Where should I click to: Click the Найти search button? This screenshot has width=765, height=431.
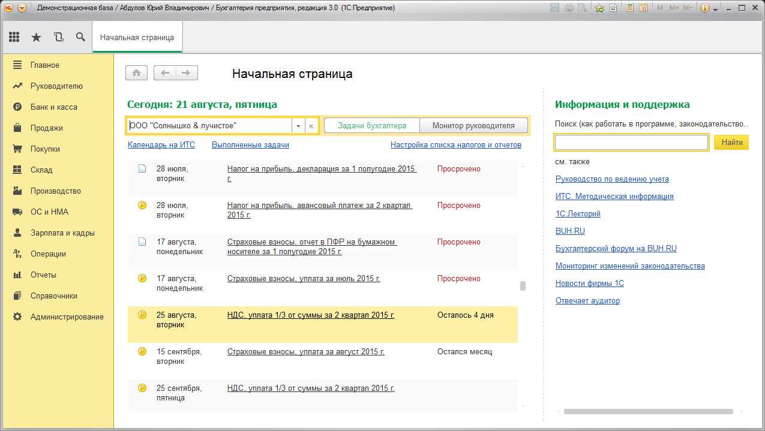click(x=731, y=142)
